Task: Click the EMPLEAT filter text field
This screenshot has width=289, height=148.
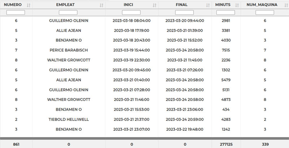Action: pyautogui.click(x=68, y=12)
